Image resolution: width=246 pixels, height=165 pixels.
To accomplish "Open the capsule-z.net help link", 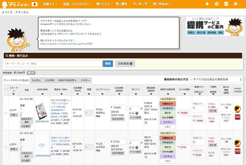I will [66, 44].
